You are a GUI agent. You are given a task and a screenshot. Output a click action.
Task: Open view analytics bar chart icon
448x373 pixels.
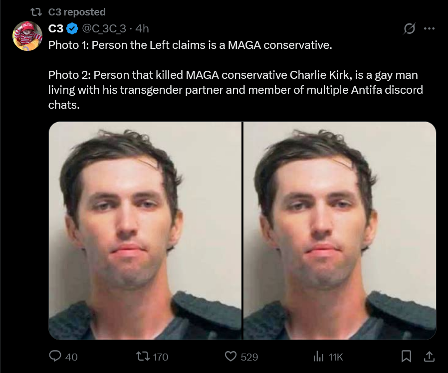click(318, 356)
